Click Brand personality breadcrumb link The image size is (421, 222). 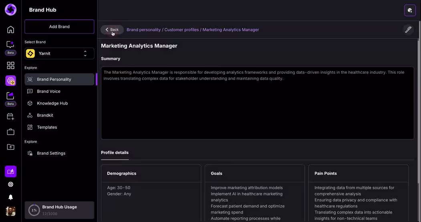coord(143,30)
